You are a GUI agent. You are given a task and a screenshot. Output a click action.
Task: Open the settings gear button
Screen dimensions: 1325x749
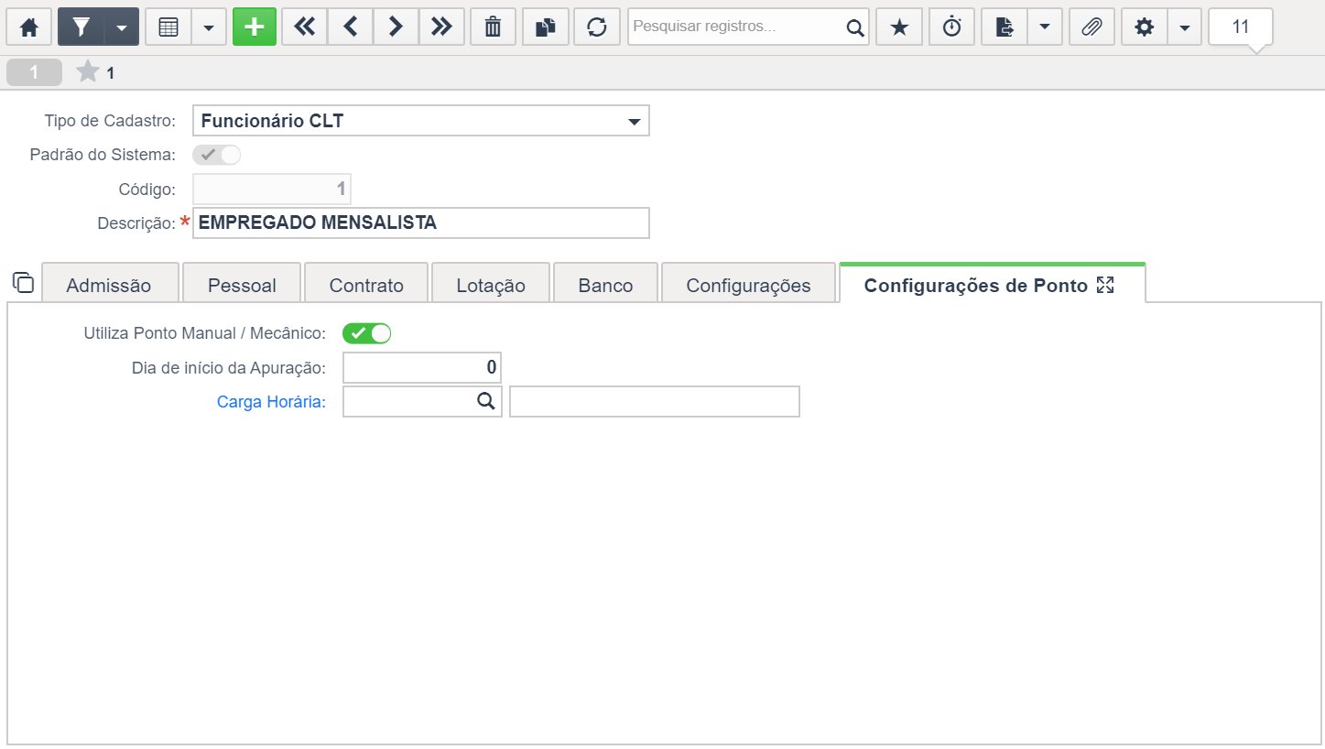point(1145,27)
